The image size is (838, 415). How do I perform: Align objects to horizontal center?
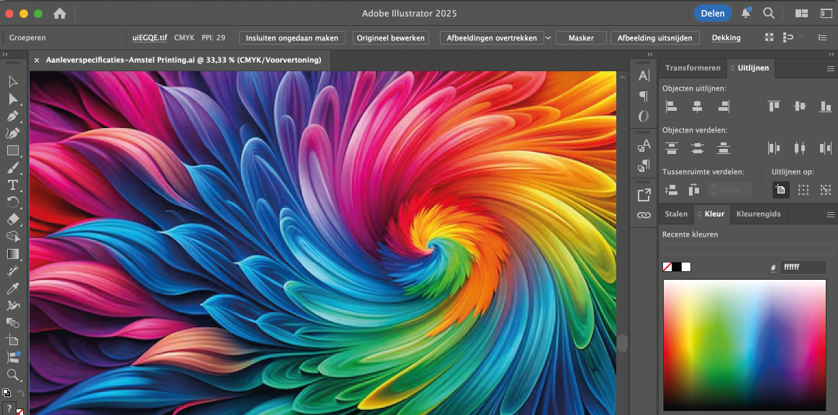click(698, 106)
